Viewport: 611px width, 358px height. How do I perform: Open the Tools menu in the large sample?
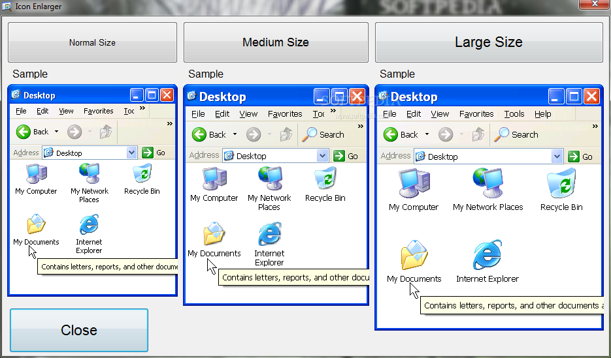(514, 114)
